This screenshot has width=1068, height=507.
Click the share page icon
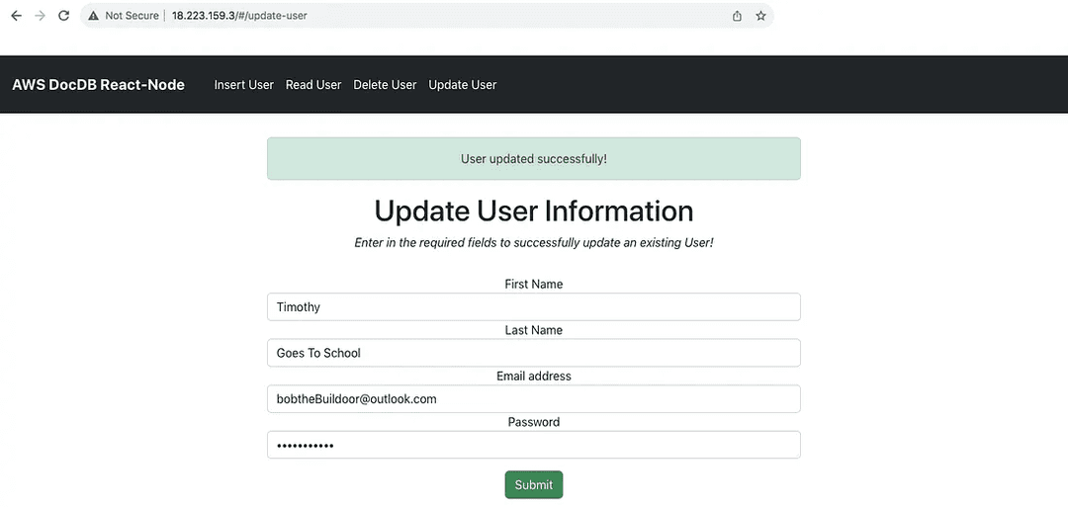737,16
